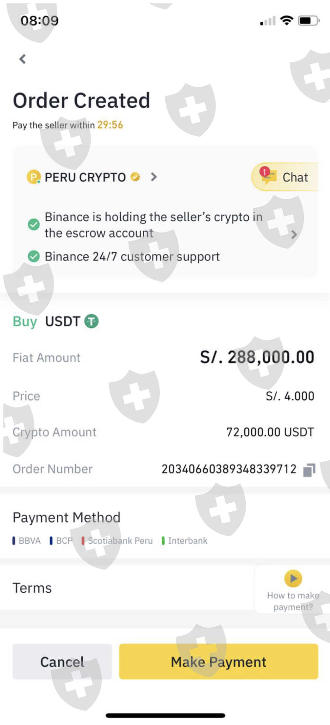Cancel the order

[62, 662]
